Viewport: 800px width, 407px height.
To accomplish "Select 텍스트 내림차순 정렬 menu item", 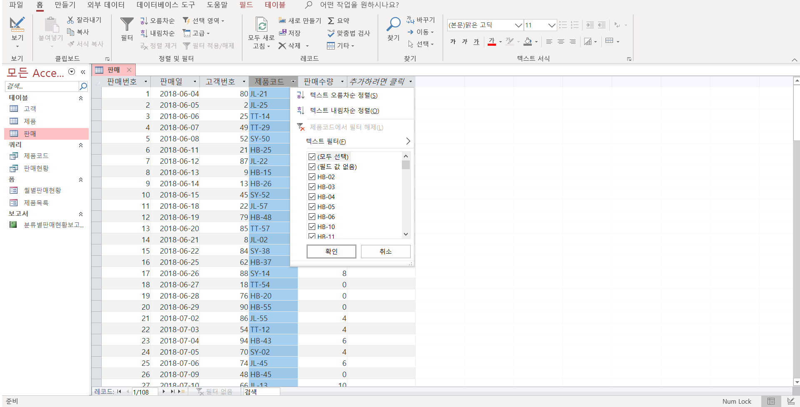I will click(x=344, y=111).
